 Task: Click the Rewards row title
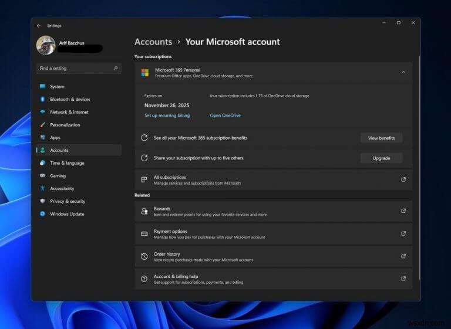coord(162,209)
